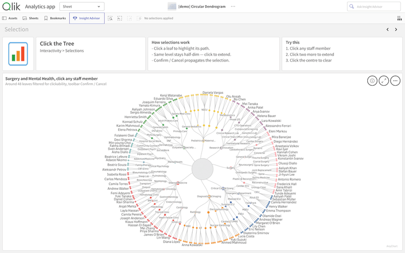The height and width of the screenshot is (253, 405).
Task: Click the demo Circular Dendrogram app thumbnail
Action: [172, 6]
